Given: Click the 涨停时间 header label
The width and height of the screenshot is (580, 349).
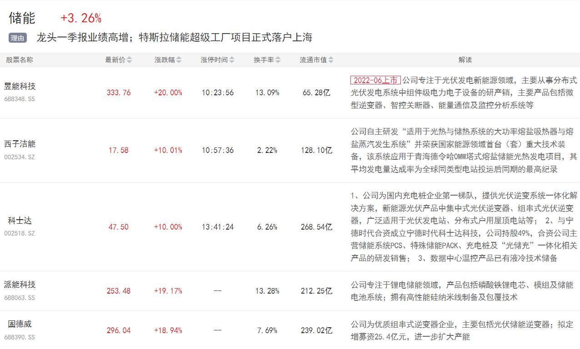Looking at the screenshot, I should (x=215, y=60).
